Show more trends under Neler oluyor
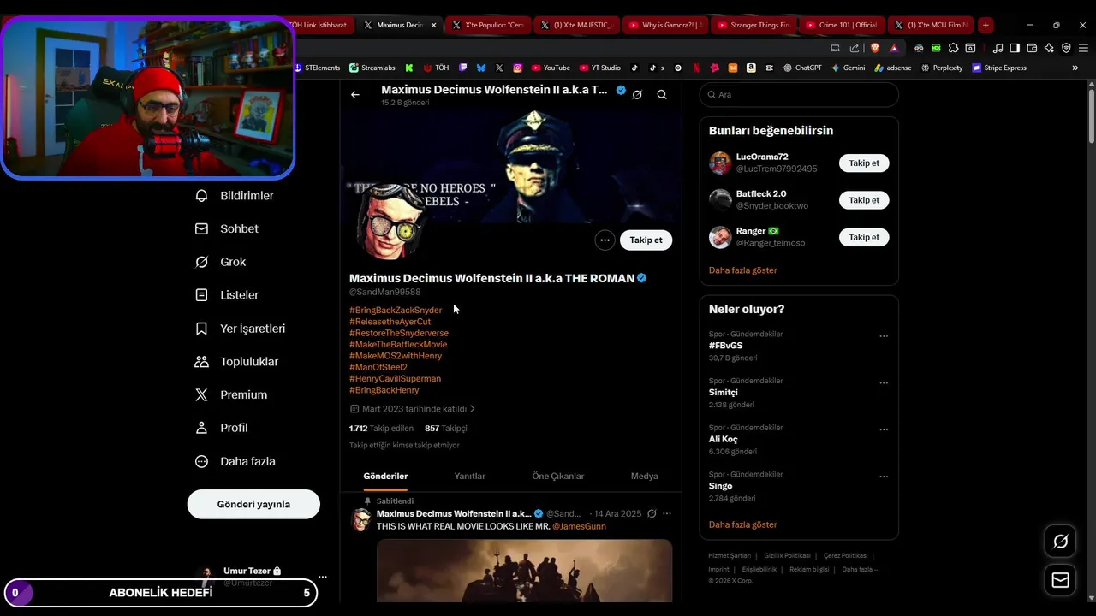Viewport: 1096px width, 616px height. pyautogui.click(x=742, y=524)
